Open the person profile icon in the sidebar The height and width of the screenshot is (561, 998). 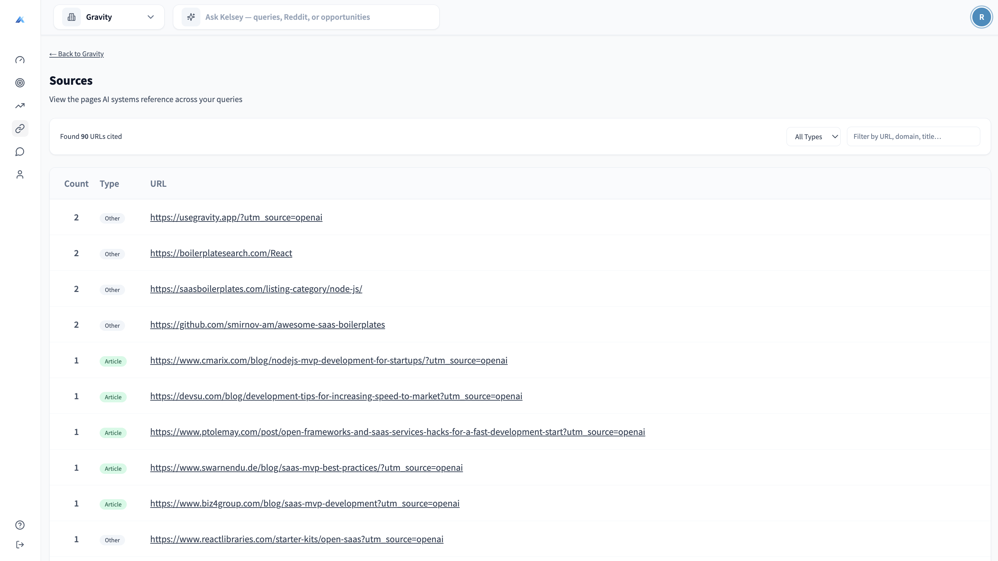click(x=20, y=174)
